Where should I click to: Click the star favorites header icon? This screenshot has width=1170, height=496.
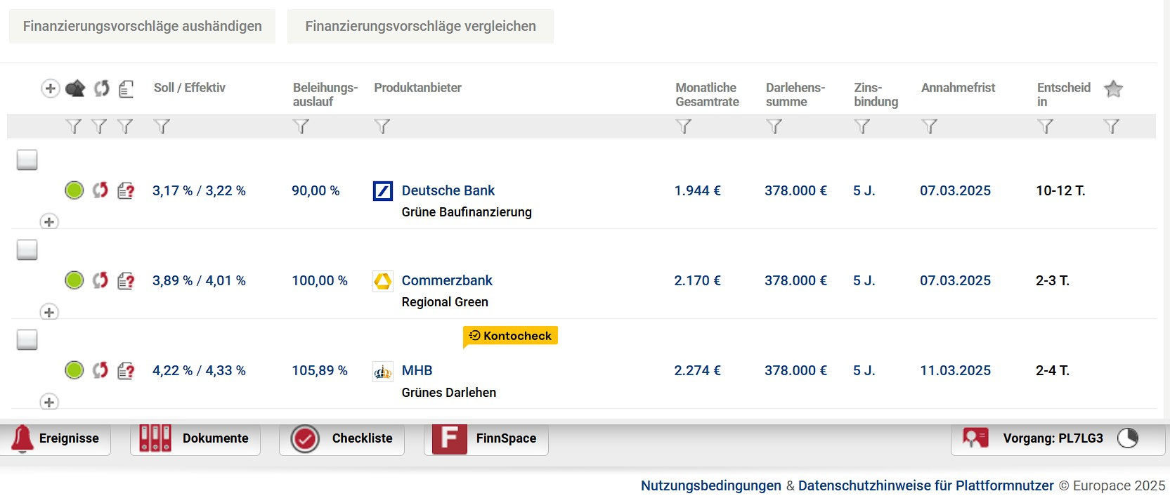(x=1113, y=89)
